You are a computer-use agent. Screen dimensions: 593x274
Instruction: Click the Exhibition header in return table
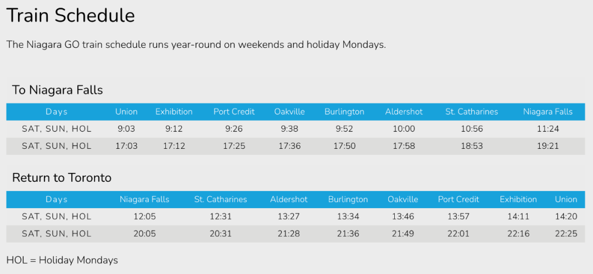click(518, 199)
